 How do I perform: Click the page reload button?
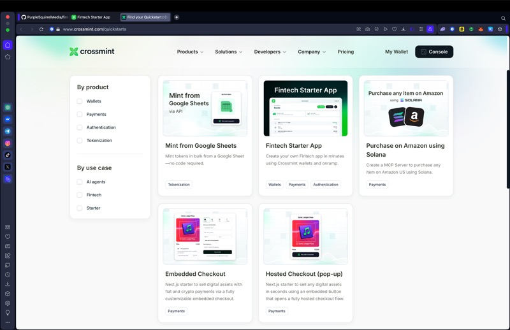coord(41,29)
